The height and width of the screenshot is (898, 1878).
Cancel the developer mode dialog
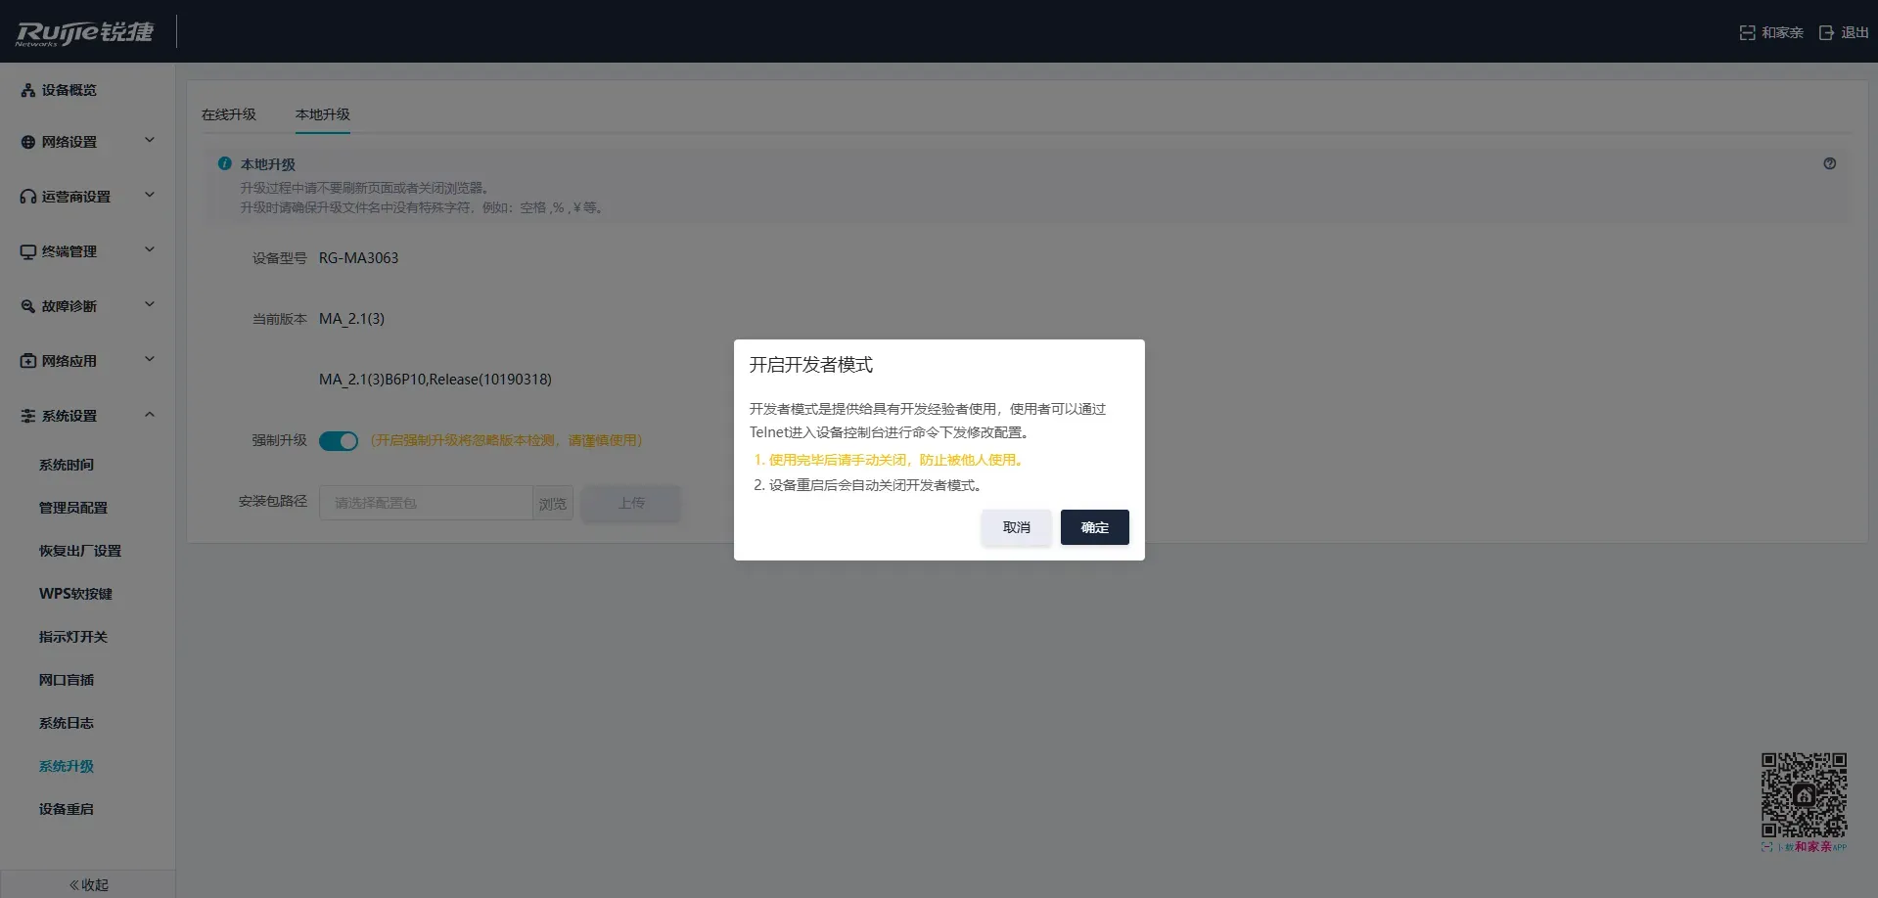pos(1016,527)
